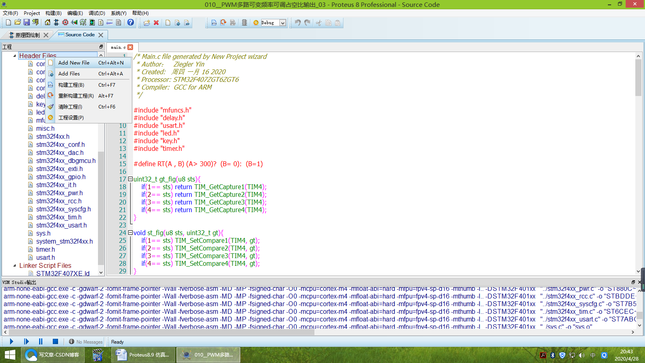Screen dimensions: 645x363
Task: Collapse the gt_fig function fold marker
Action: [130, 179]
